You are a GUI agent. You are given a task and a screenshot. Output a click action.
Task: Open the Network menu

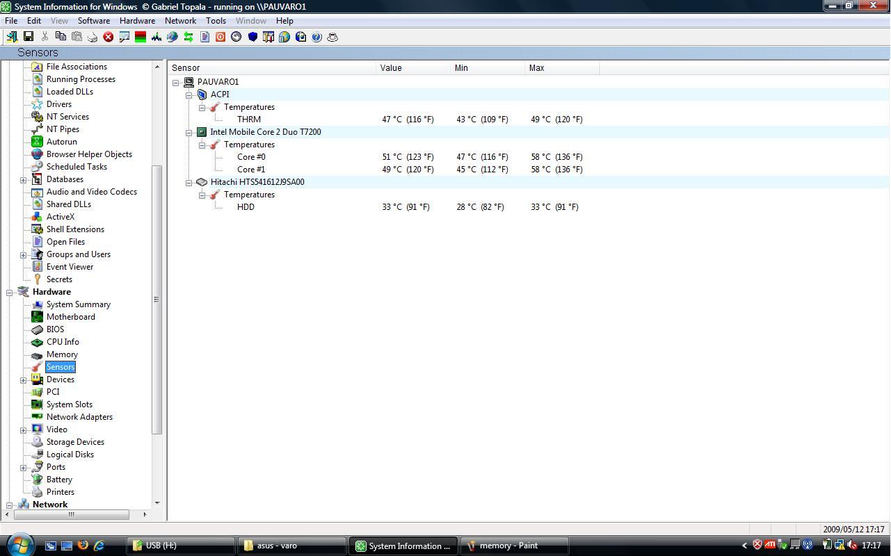click(180, 21)
